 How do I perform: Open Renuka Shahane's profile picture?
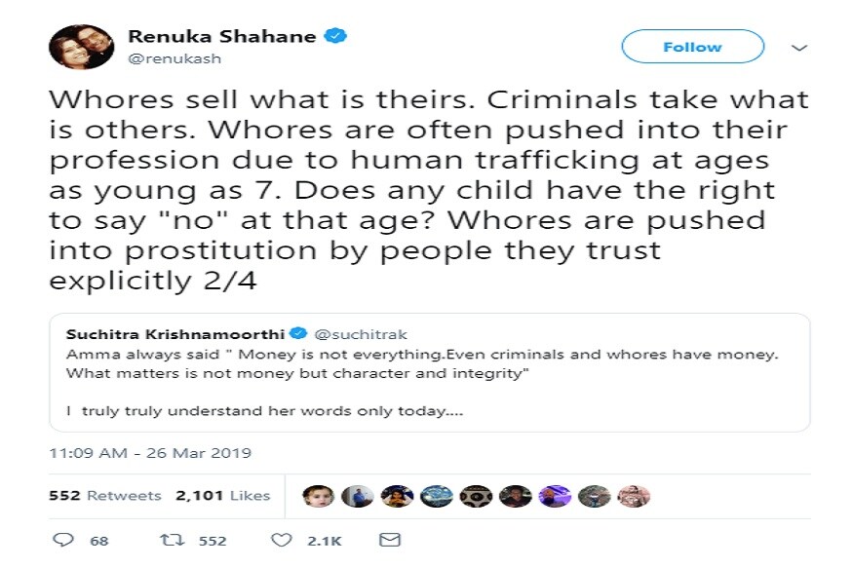[x=81, y=47]
